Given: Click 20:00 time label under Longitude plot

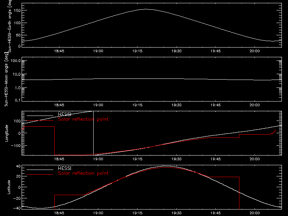Looking at the screenshot, I should click(255, 159).
